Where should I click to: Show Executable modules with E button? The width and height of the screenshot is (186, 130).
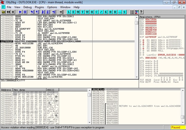74,12
